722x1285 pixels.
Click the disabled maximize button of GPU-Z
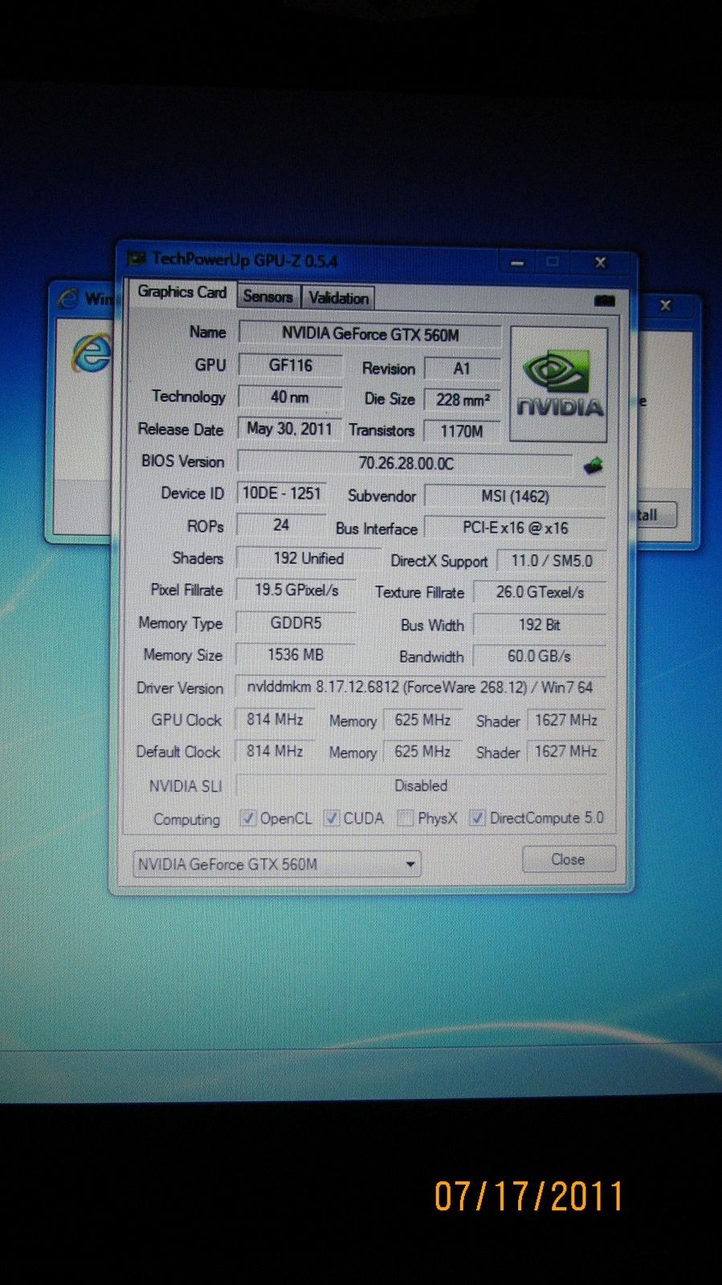[553, 262]
